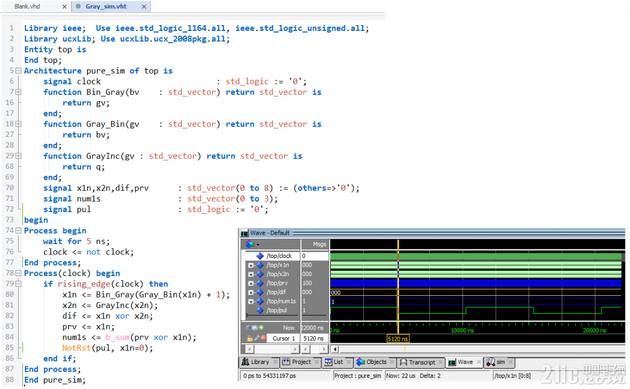
Task: Click the /top/x1n signal diamond icon
Action: 260,265
